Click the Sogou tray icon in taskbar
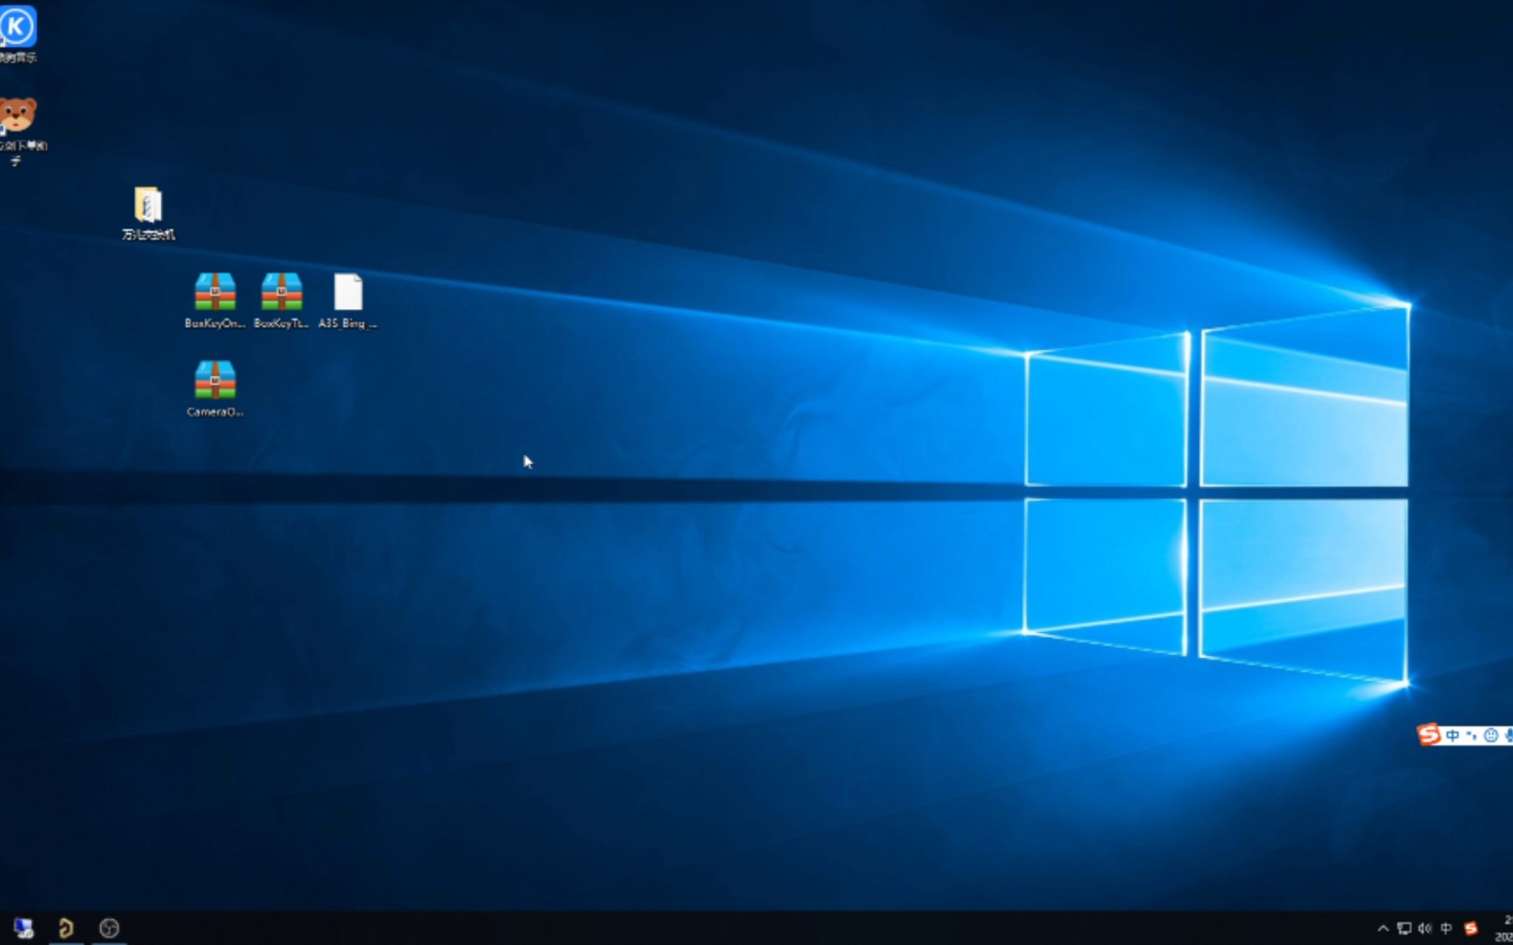 (1471, 928)
